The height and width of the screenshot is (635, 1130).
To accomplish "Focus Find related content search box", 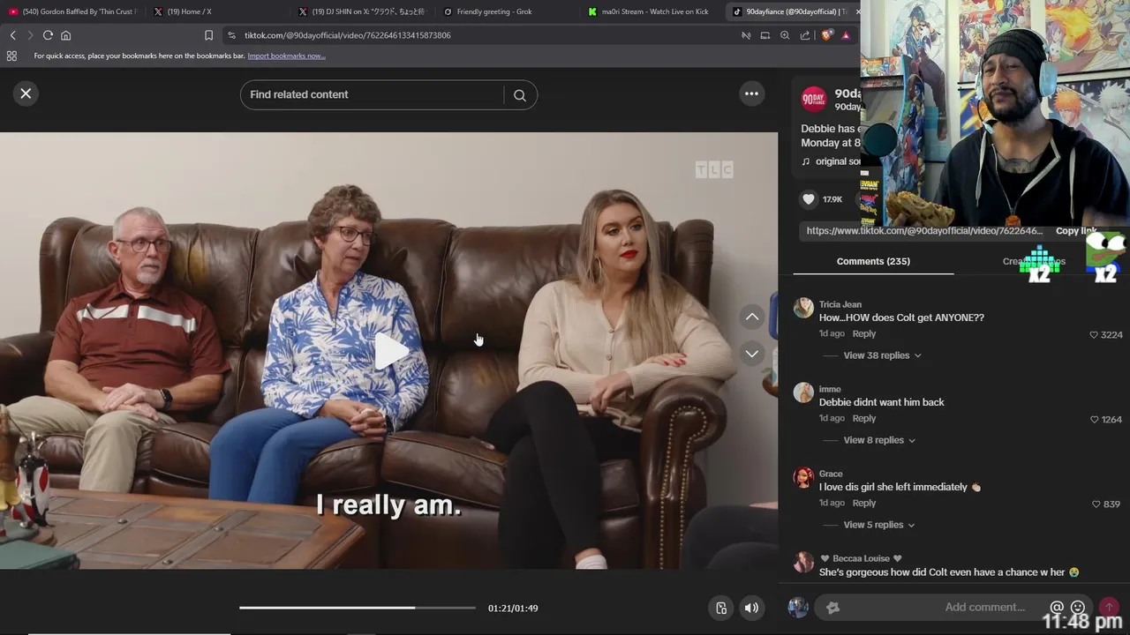I will 371,95.
